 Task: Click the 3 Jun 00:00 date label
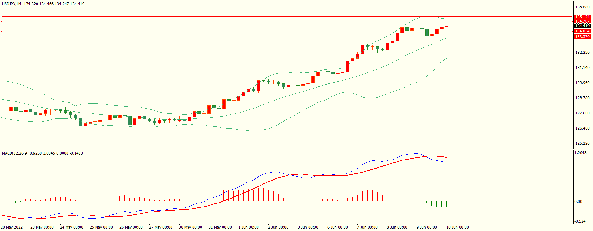(x=308, y=227)
